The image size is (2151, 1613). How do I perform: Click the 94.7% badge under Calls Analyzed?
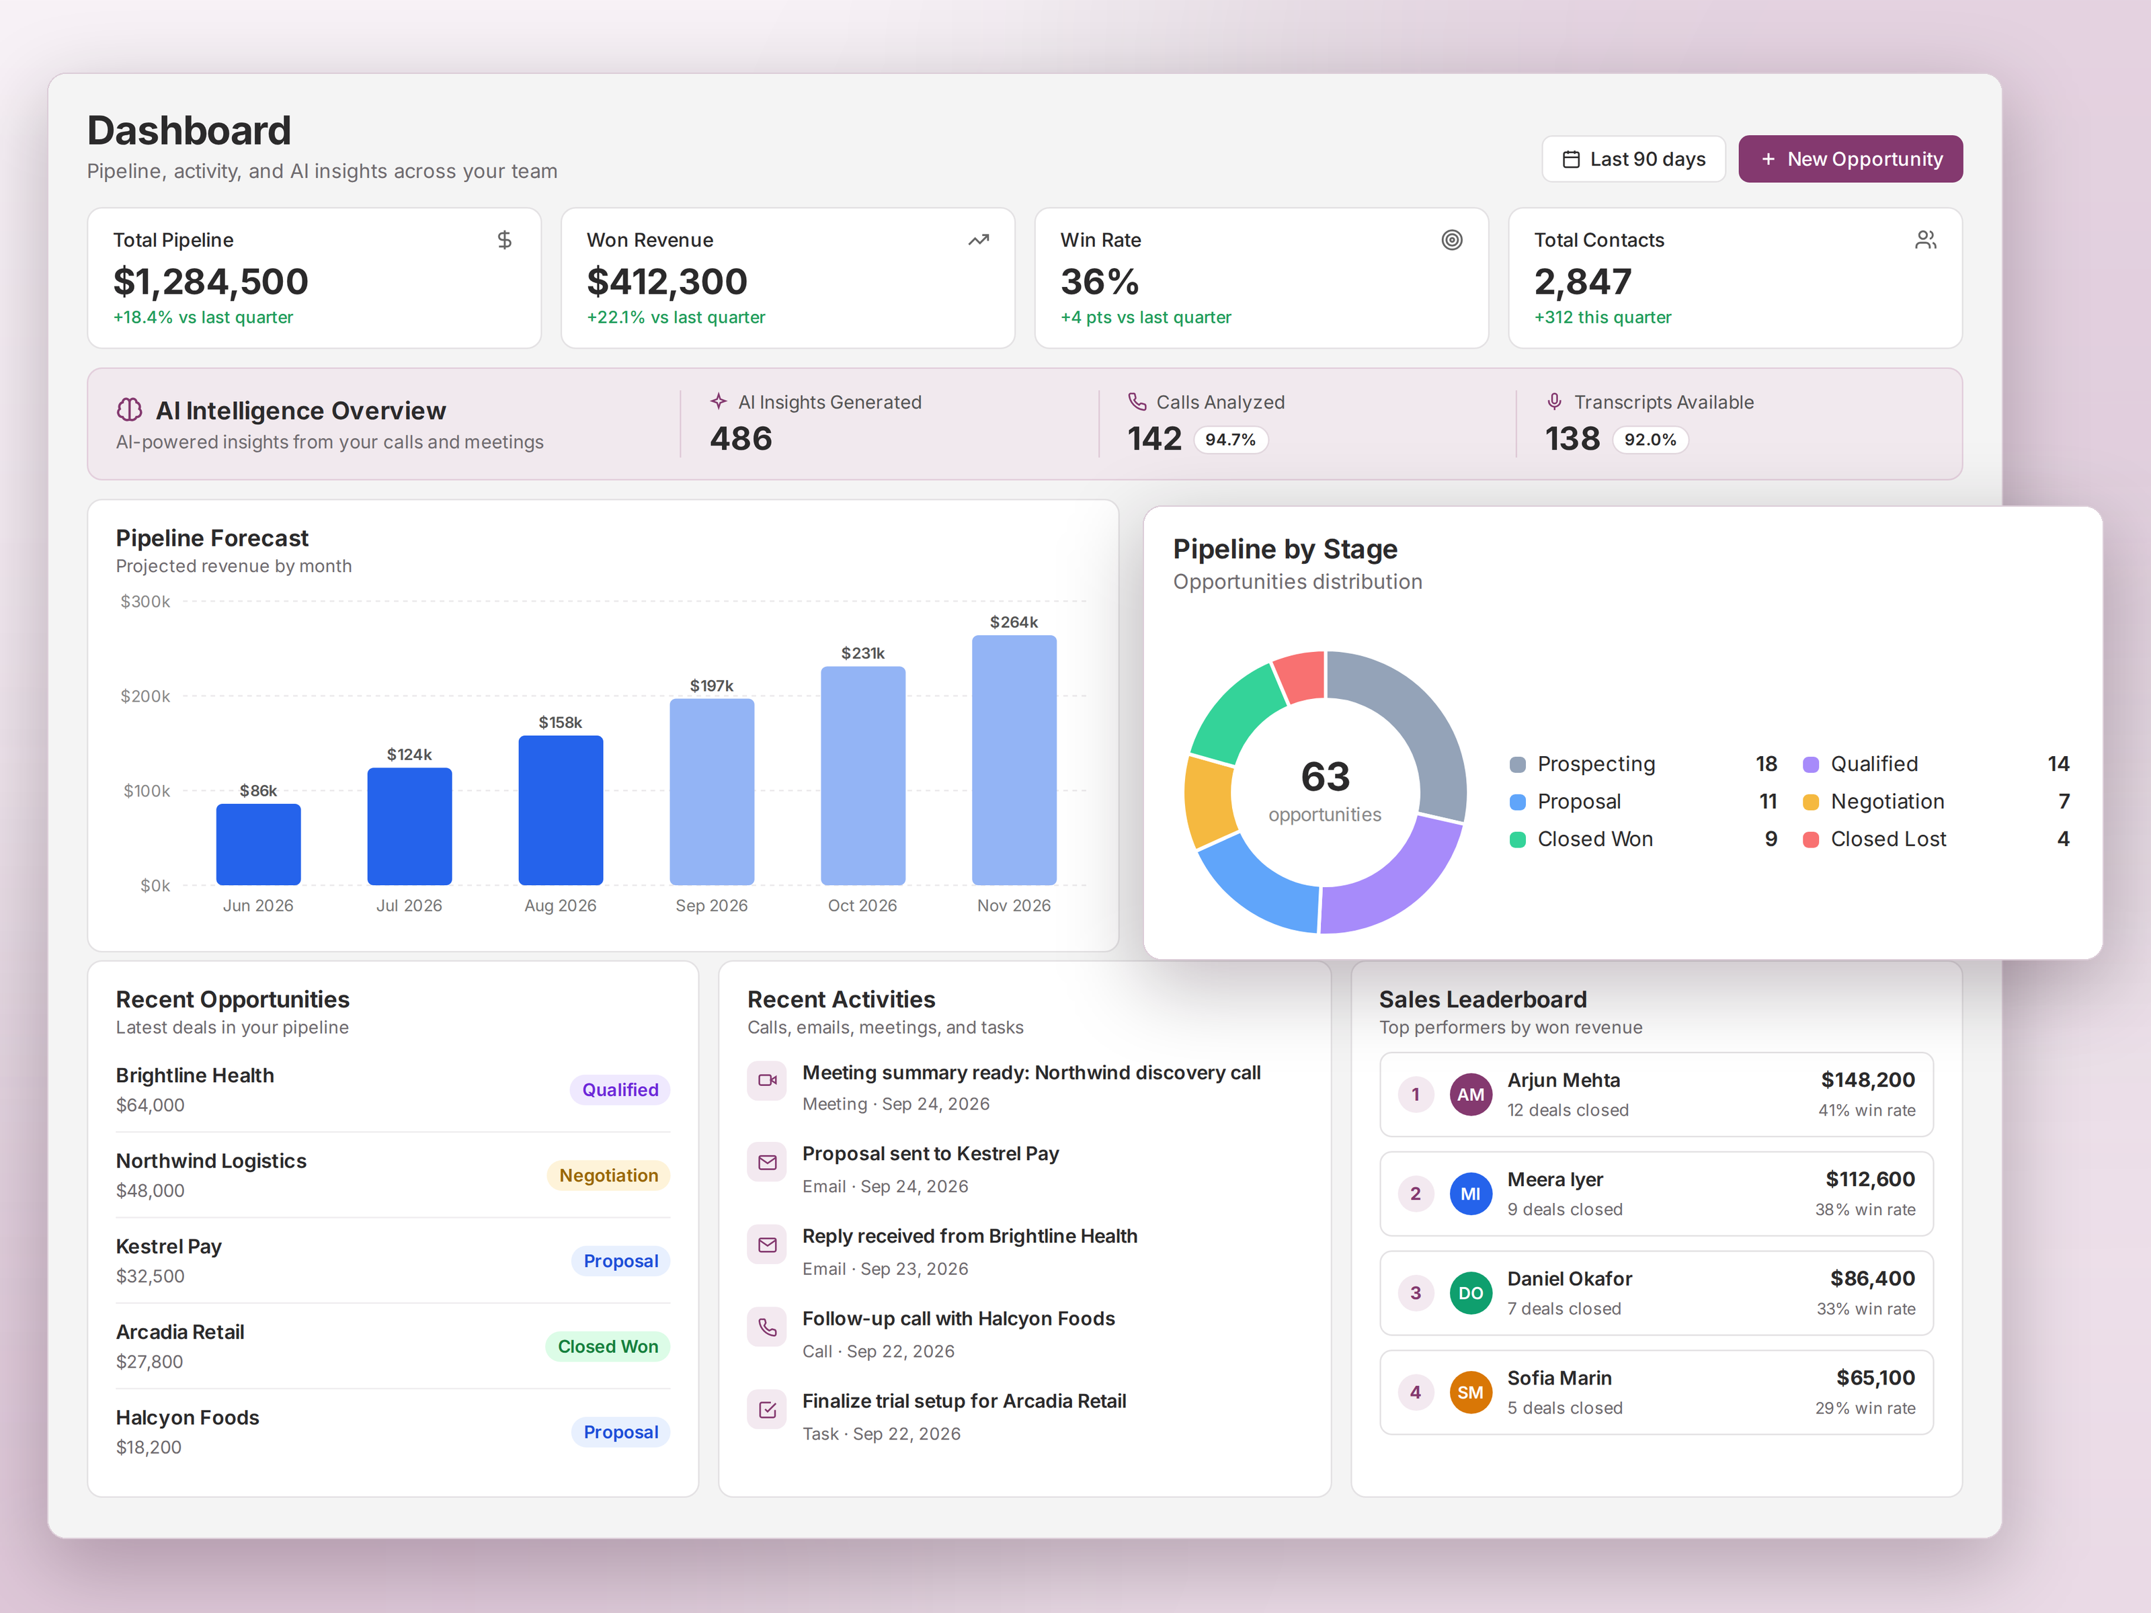[1230, 440]
